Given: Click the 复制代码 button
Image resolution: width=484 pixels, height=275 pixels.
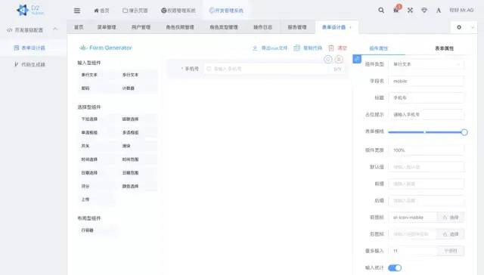Looking at the screenshot, I should coord(308,48).
